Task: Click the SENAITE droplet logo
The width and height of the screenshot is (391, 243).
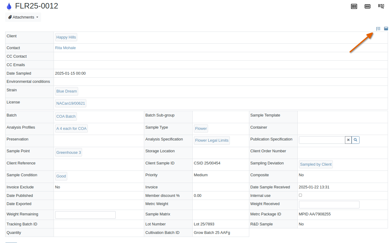Action: coord(9,6)
